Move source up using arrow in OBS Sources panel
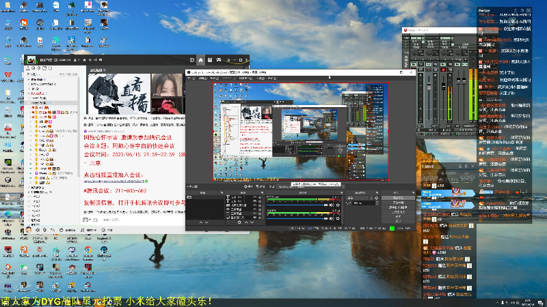547x307 pixels. pyautogui.click(x=246, y=222)
